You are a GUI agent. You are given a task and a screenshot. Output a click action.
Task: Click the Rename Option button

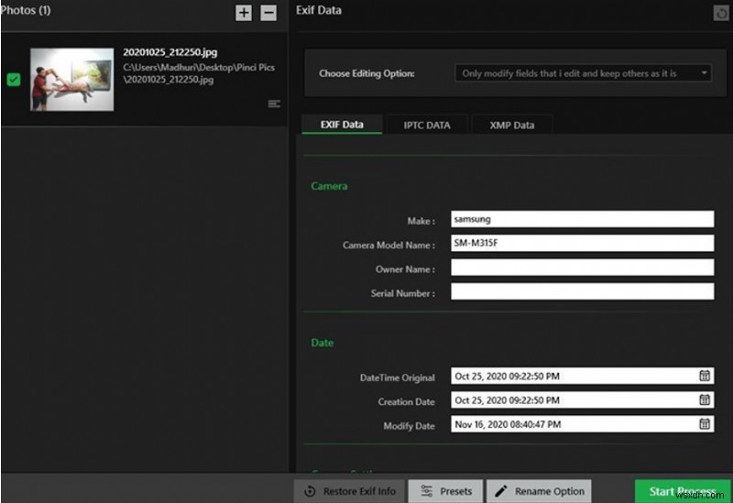539,491
